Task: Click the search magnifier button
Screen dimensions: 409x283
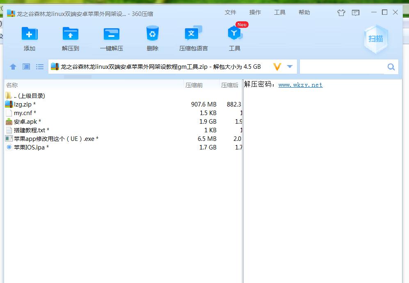Action: point(391,67)
